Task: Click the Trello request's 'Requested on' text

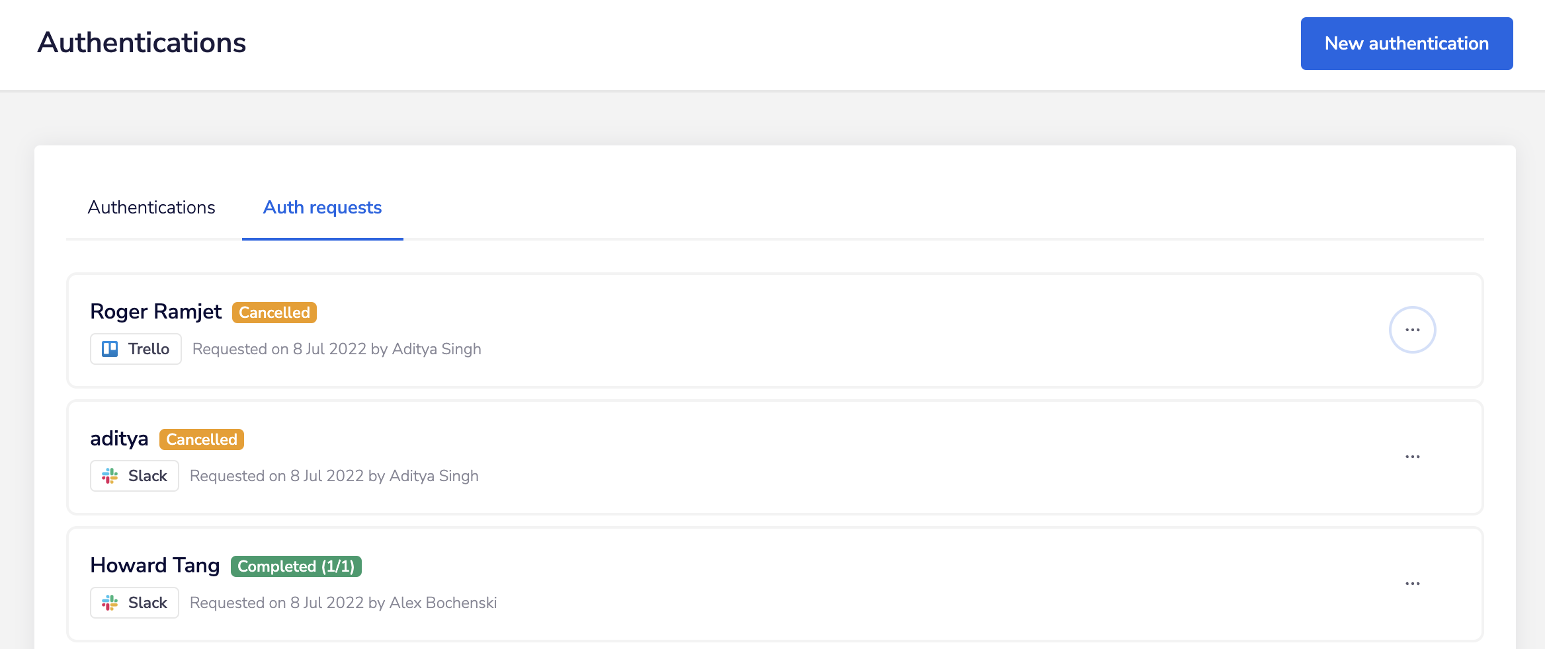Action: pos(337,349)
